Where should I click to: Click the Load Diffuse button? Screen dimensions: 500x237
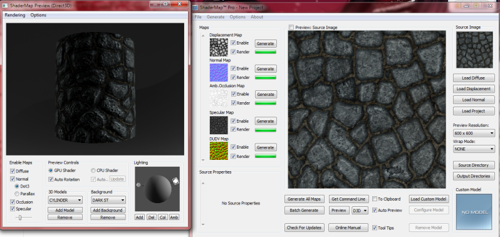474,78
